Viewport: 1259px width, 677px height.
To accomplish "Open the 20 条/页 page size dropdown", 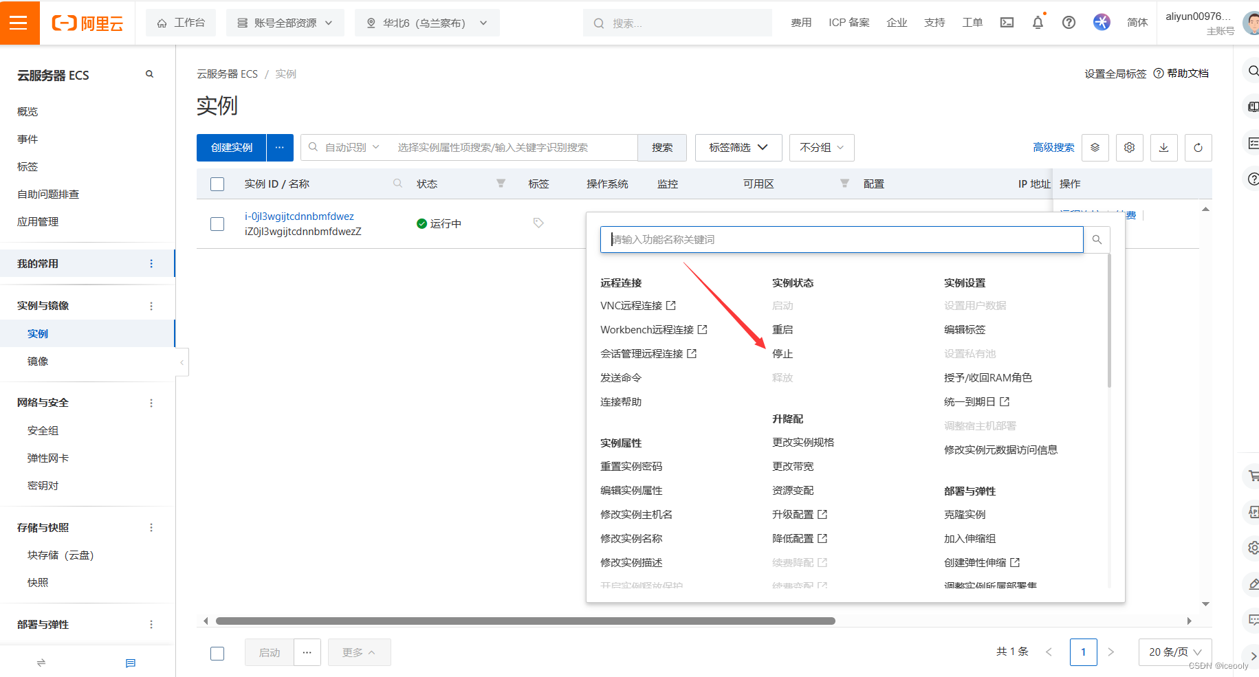I will pyautogui.click(x=1175, y=652).
